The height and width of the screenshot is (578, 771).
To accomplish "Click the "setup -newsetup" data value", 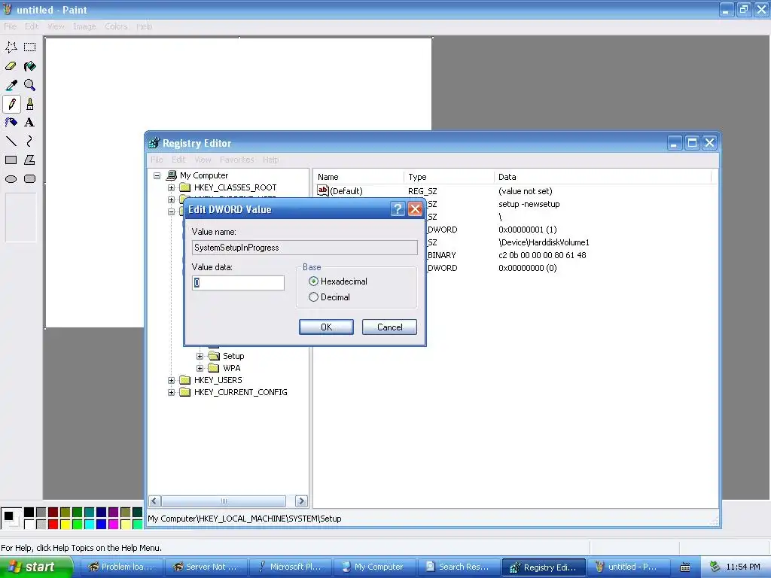I will 529,204.
